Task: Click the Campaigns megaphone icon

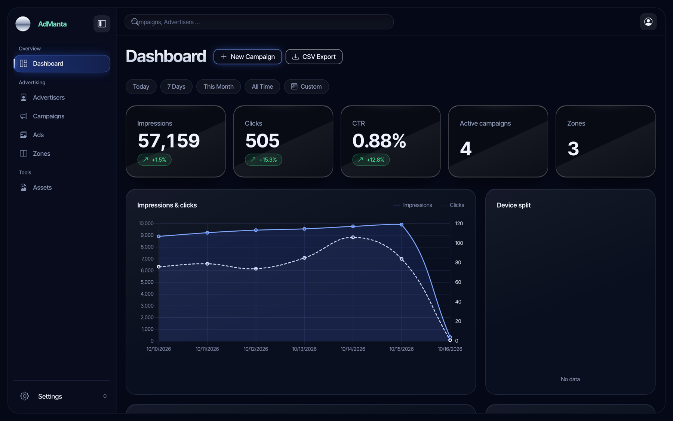Action: point(24,116)
